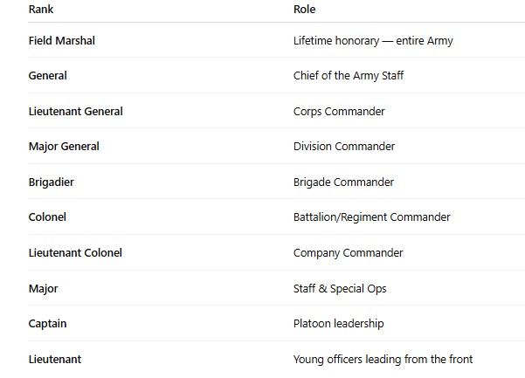This screenshot has width=525, height=378.
Task: Select the Field Marshal rank cell
Action: coord(62,41)
